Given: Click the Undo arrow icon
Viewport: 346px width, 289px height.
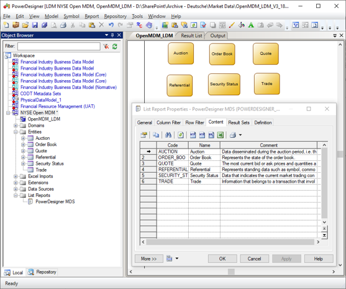Looking at the screenshot, I should (x=111, y=25).
